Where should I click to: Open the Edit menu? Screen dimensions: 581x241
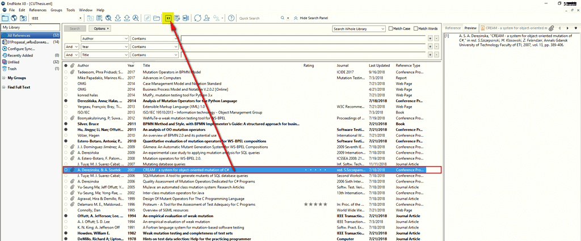click(22, 10)
